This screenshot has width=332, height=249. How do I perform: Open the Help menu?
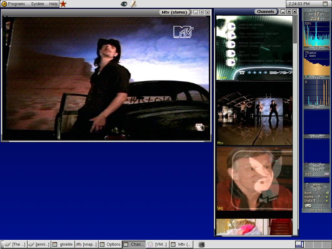coord(53,4)
